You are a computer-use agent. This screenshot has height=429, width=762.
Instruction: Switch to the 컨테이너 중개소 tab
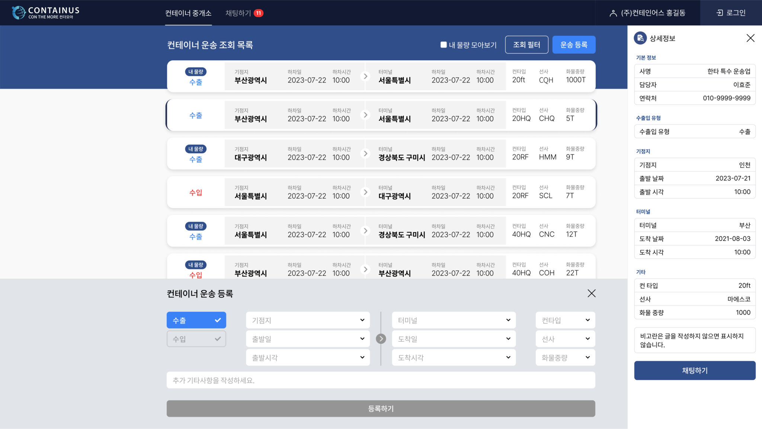[188, 13]
